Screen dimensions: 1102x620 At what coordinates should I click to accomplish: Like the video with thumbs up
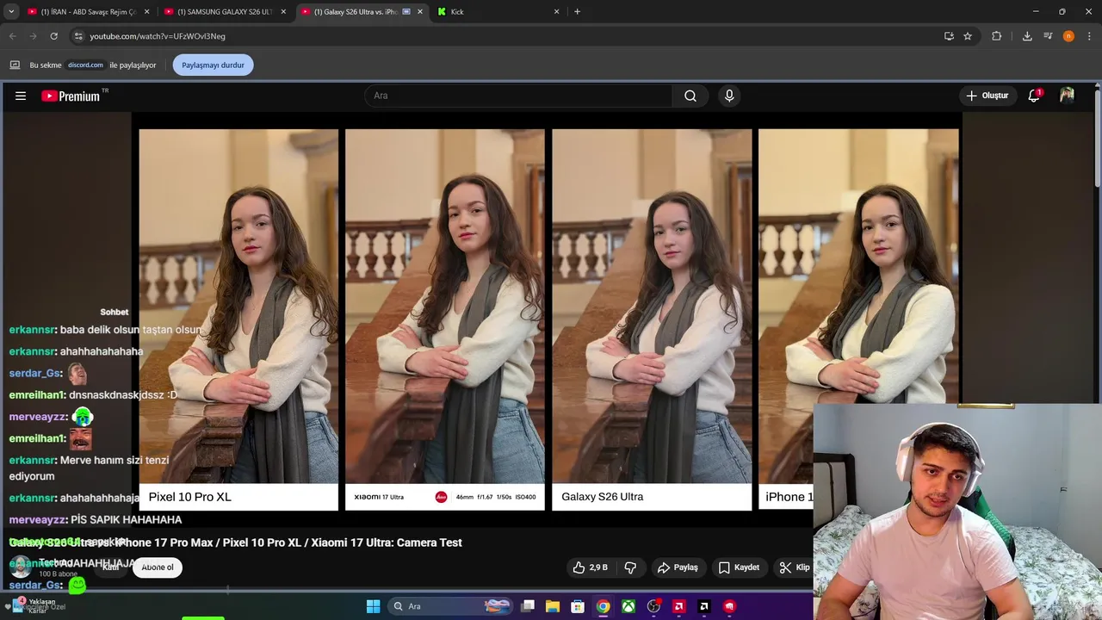(591, 567)
